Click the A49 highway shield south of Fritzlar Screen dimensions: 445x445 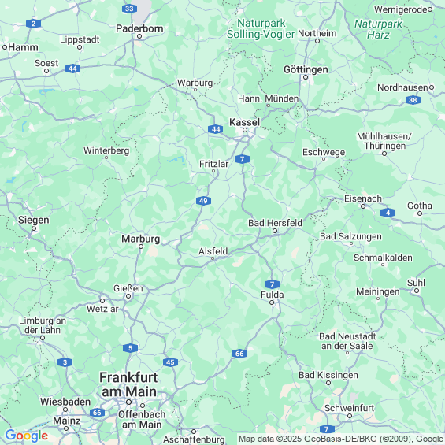(x=203, y=201)
